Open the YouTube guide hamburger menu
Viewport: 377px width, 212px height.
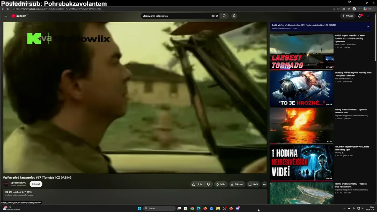(x=6, y=16)
